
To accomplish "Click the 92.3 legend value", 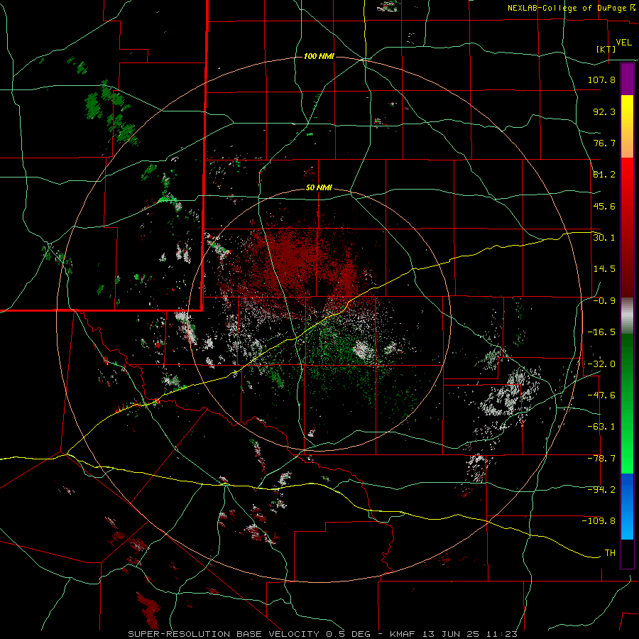I will click(604, 111).
